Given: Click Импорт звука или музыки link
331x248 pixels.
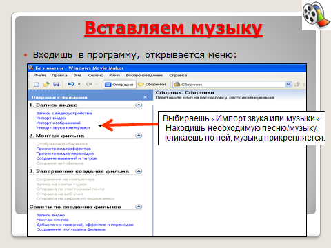Looking at the screenshot, I should tap(63, 127).
